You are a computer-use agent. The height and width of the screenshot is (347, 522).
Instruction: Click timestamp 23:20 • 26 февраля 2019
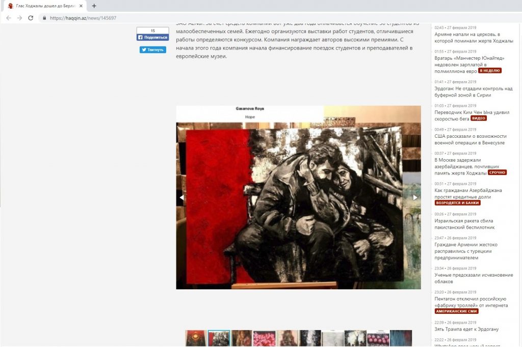point(455,292)
